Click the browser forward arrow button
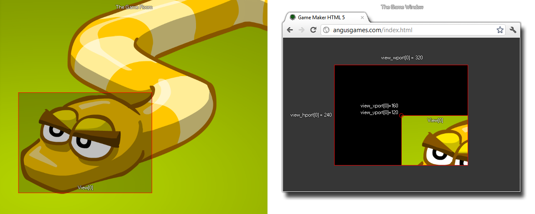The width and height of the screenshot is (535, 214). (x=301, y=30)
